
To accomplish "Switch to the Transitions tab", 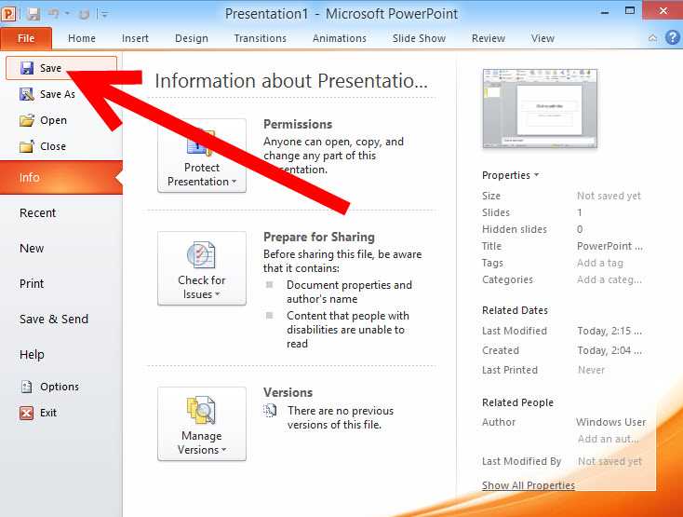I will (x=260, y=38).
